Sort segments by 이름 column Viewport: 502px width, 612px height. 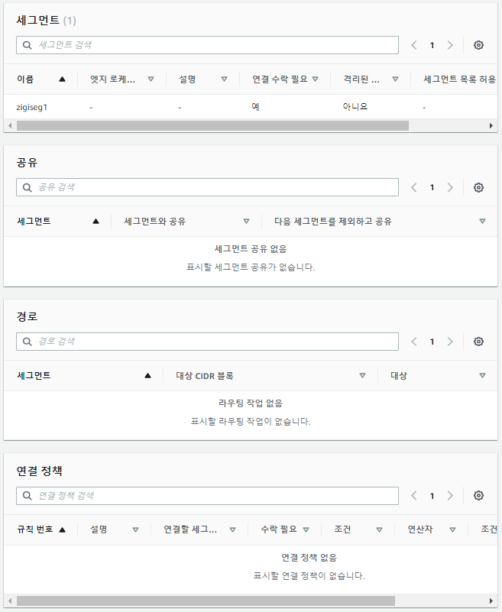pyautogui.click(x=40, y=79)
